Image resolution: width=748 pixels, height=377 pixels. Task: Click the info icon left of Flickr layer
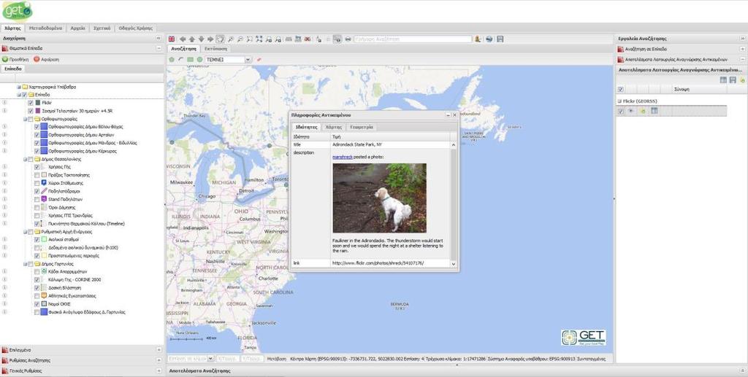coord(4,102)
